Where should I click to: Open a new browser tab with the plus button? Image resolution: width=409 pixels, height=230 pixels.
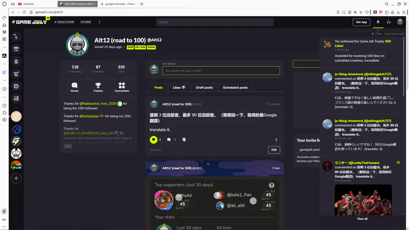tap(142, 4)
